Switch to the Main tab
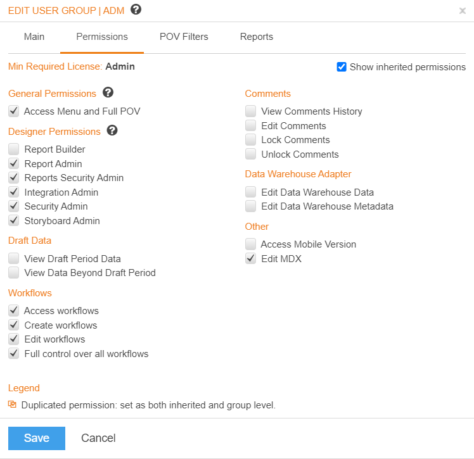This screenshot has height=459, width=474. pos(34,37)
